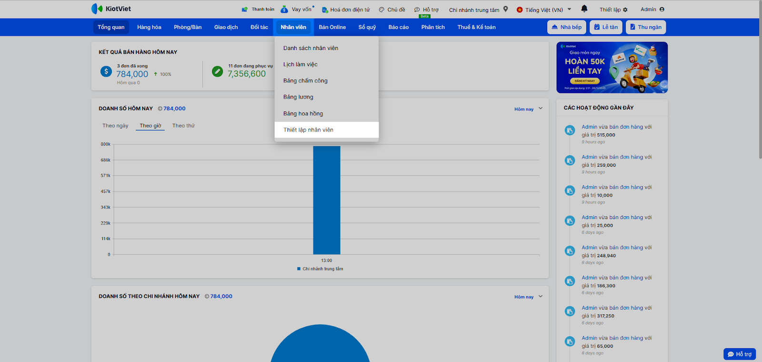The width and height of the screenshot is (762, 362).
Task: Open the Giao dịch menu
Action: coord(226,27)
